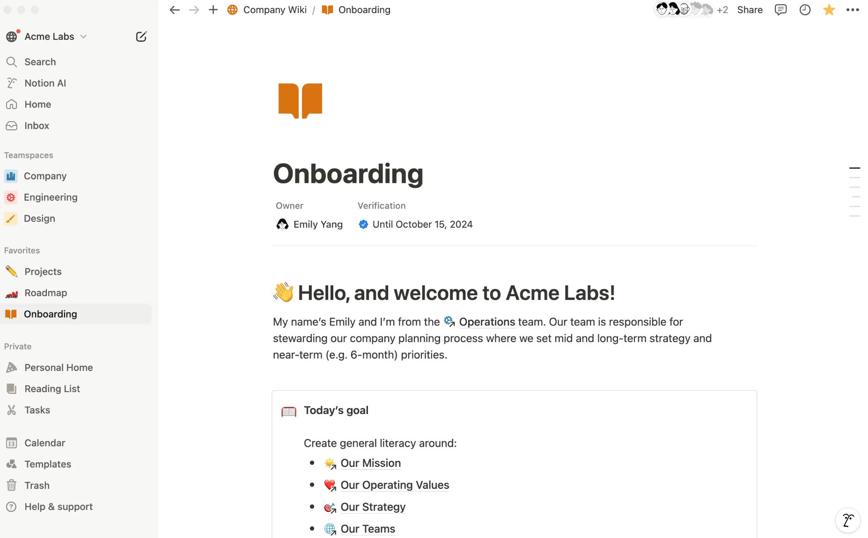This screenshot has width=868, height=538.
Task: Click the Share button
Action: click(x=750, y=10)
